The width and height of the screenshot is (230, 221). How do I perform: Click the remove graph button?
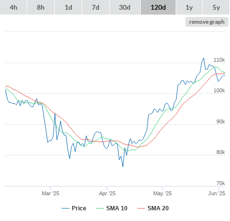click(207, 22)
